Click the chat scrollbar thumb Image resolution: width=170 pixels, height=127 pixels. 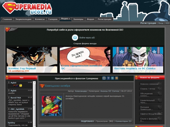tap(34, 105)
